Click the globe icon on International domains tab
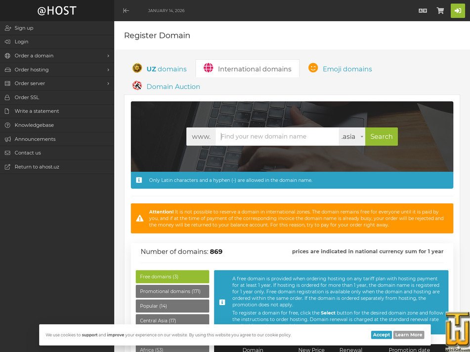The height and width of the screenshot is (352, 470). coord(208,68)
